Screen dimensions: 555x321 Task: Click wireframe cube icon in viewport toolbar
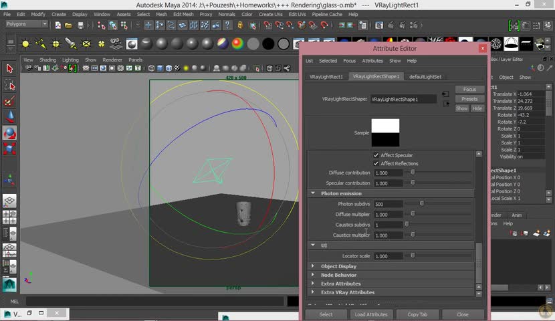click(152, 68)
